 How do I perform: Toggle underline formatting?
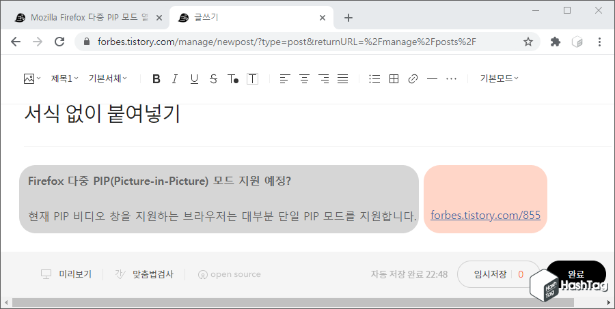click(x=194, y=79)
